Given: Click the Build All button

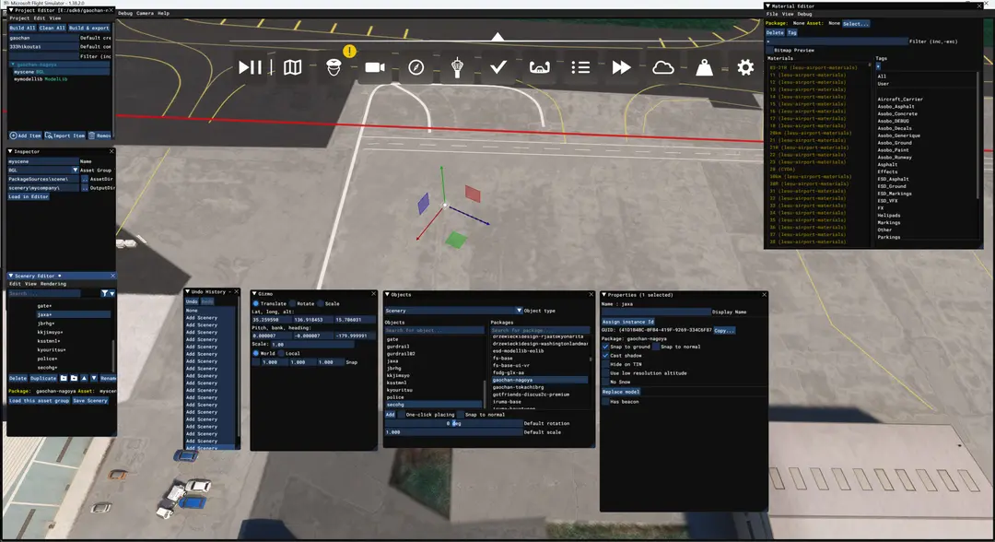Looking at the screenshot, I should (22, 28).
